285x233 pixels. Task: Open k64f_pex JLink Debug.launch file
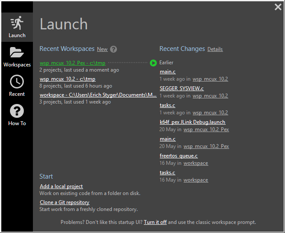click(x=192, y=122)
